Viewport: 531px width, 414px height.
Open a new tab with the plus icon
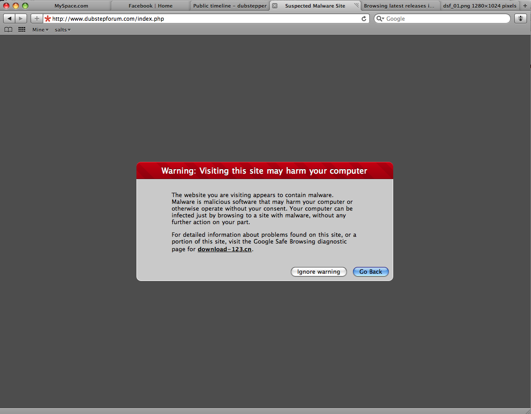(525, 6)
